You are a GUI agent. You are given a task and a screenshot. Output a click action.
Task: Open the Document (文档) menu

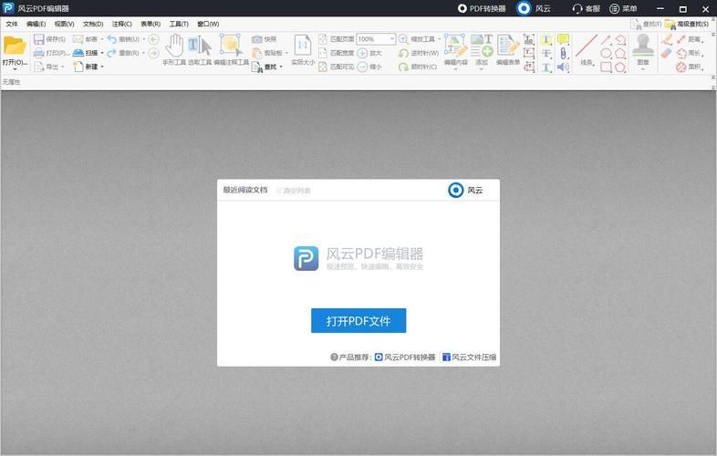tap(93, 24)
